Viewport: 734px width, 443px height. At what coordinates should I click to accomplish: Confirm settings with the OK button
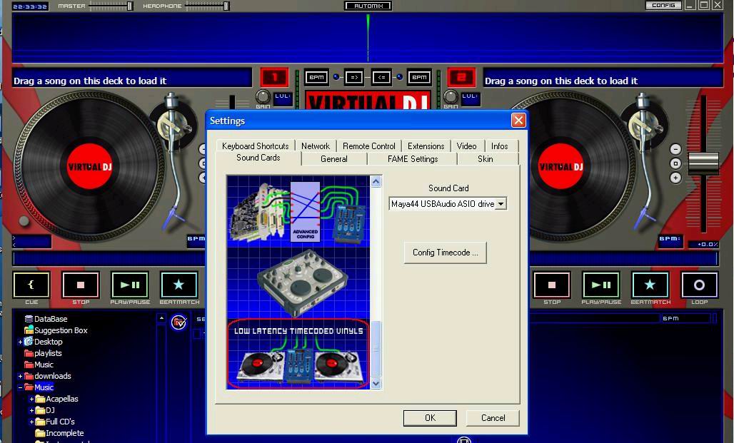[430, 418]
